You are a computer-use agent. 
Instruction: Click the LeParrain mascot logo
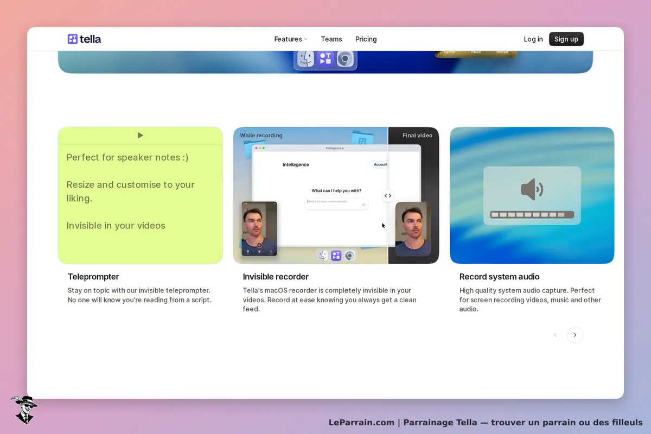click(x=24, y=409)
